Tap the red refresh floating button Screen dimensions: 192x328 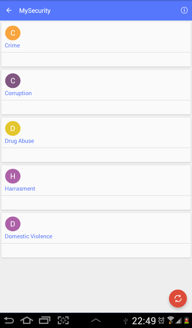(x=178, y=298)
